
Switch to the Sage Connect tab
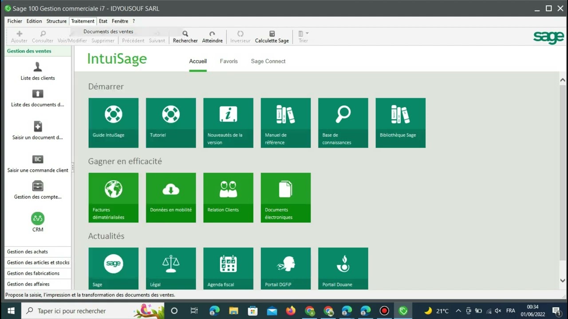click(268, 61)
